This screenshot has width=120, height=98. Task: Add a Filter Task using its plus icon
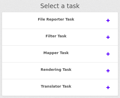coord(108,37)
